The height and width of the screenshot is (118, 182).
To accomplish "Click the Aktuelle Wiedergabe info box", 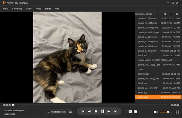I will tap(17, 112).
